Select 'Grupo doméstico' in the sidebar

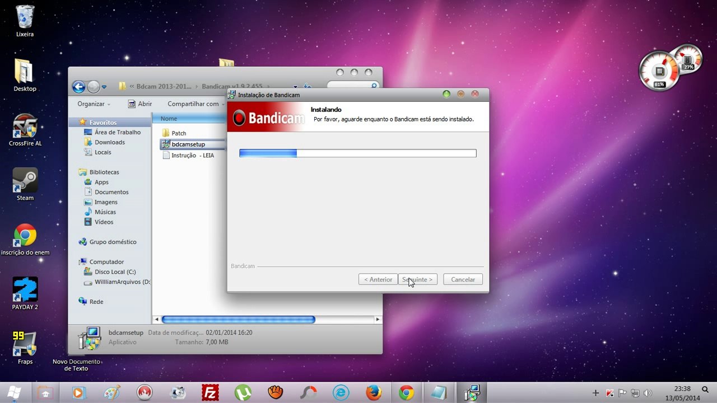(113, 242)
